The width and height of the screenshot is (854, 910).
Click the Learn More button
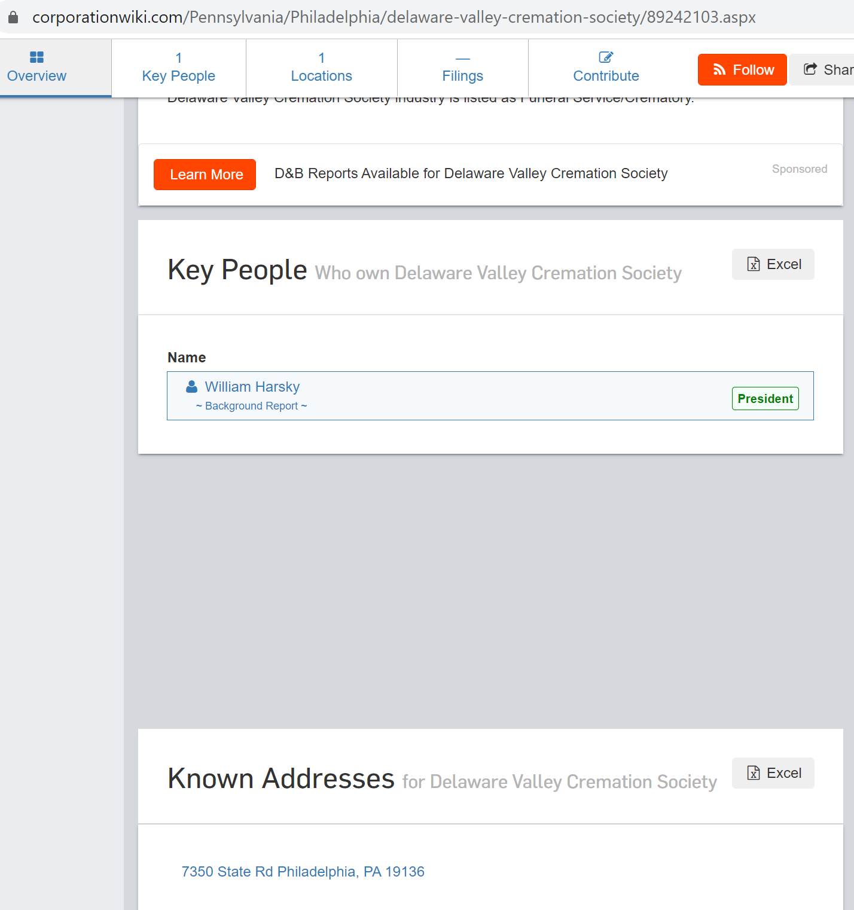tap(205, 175)
